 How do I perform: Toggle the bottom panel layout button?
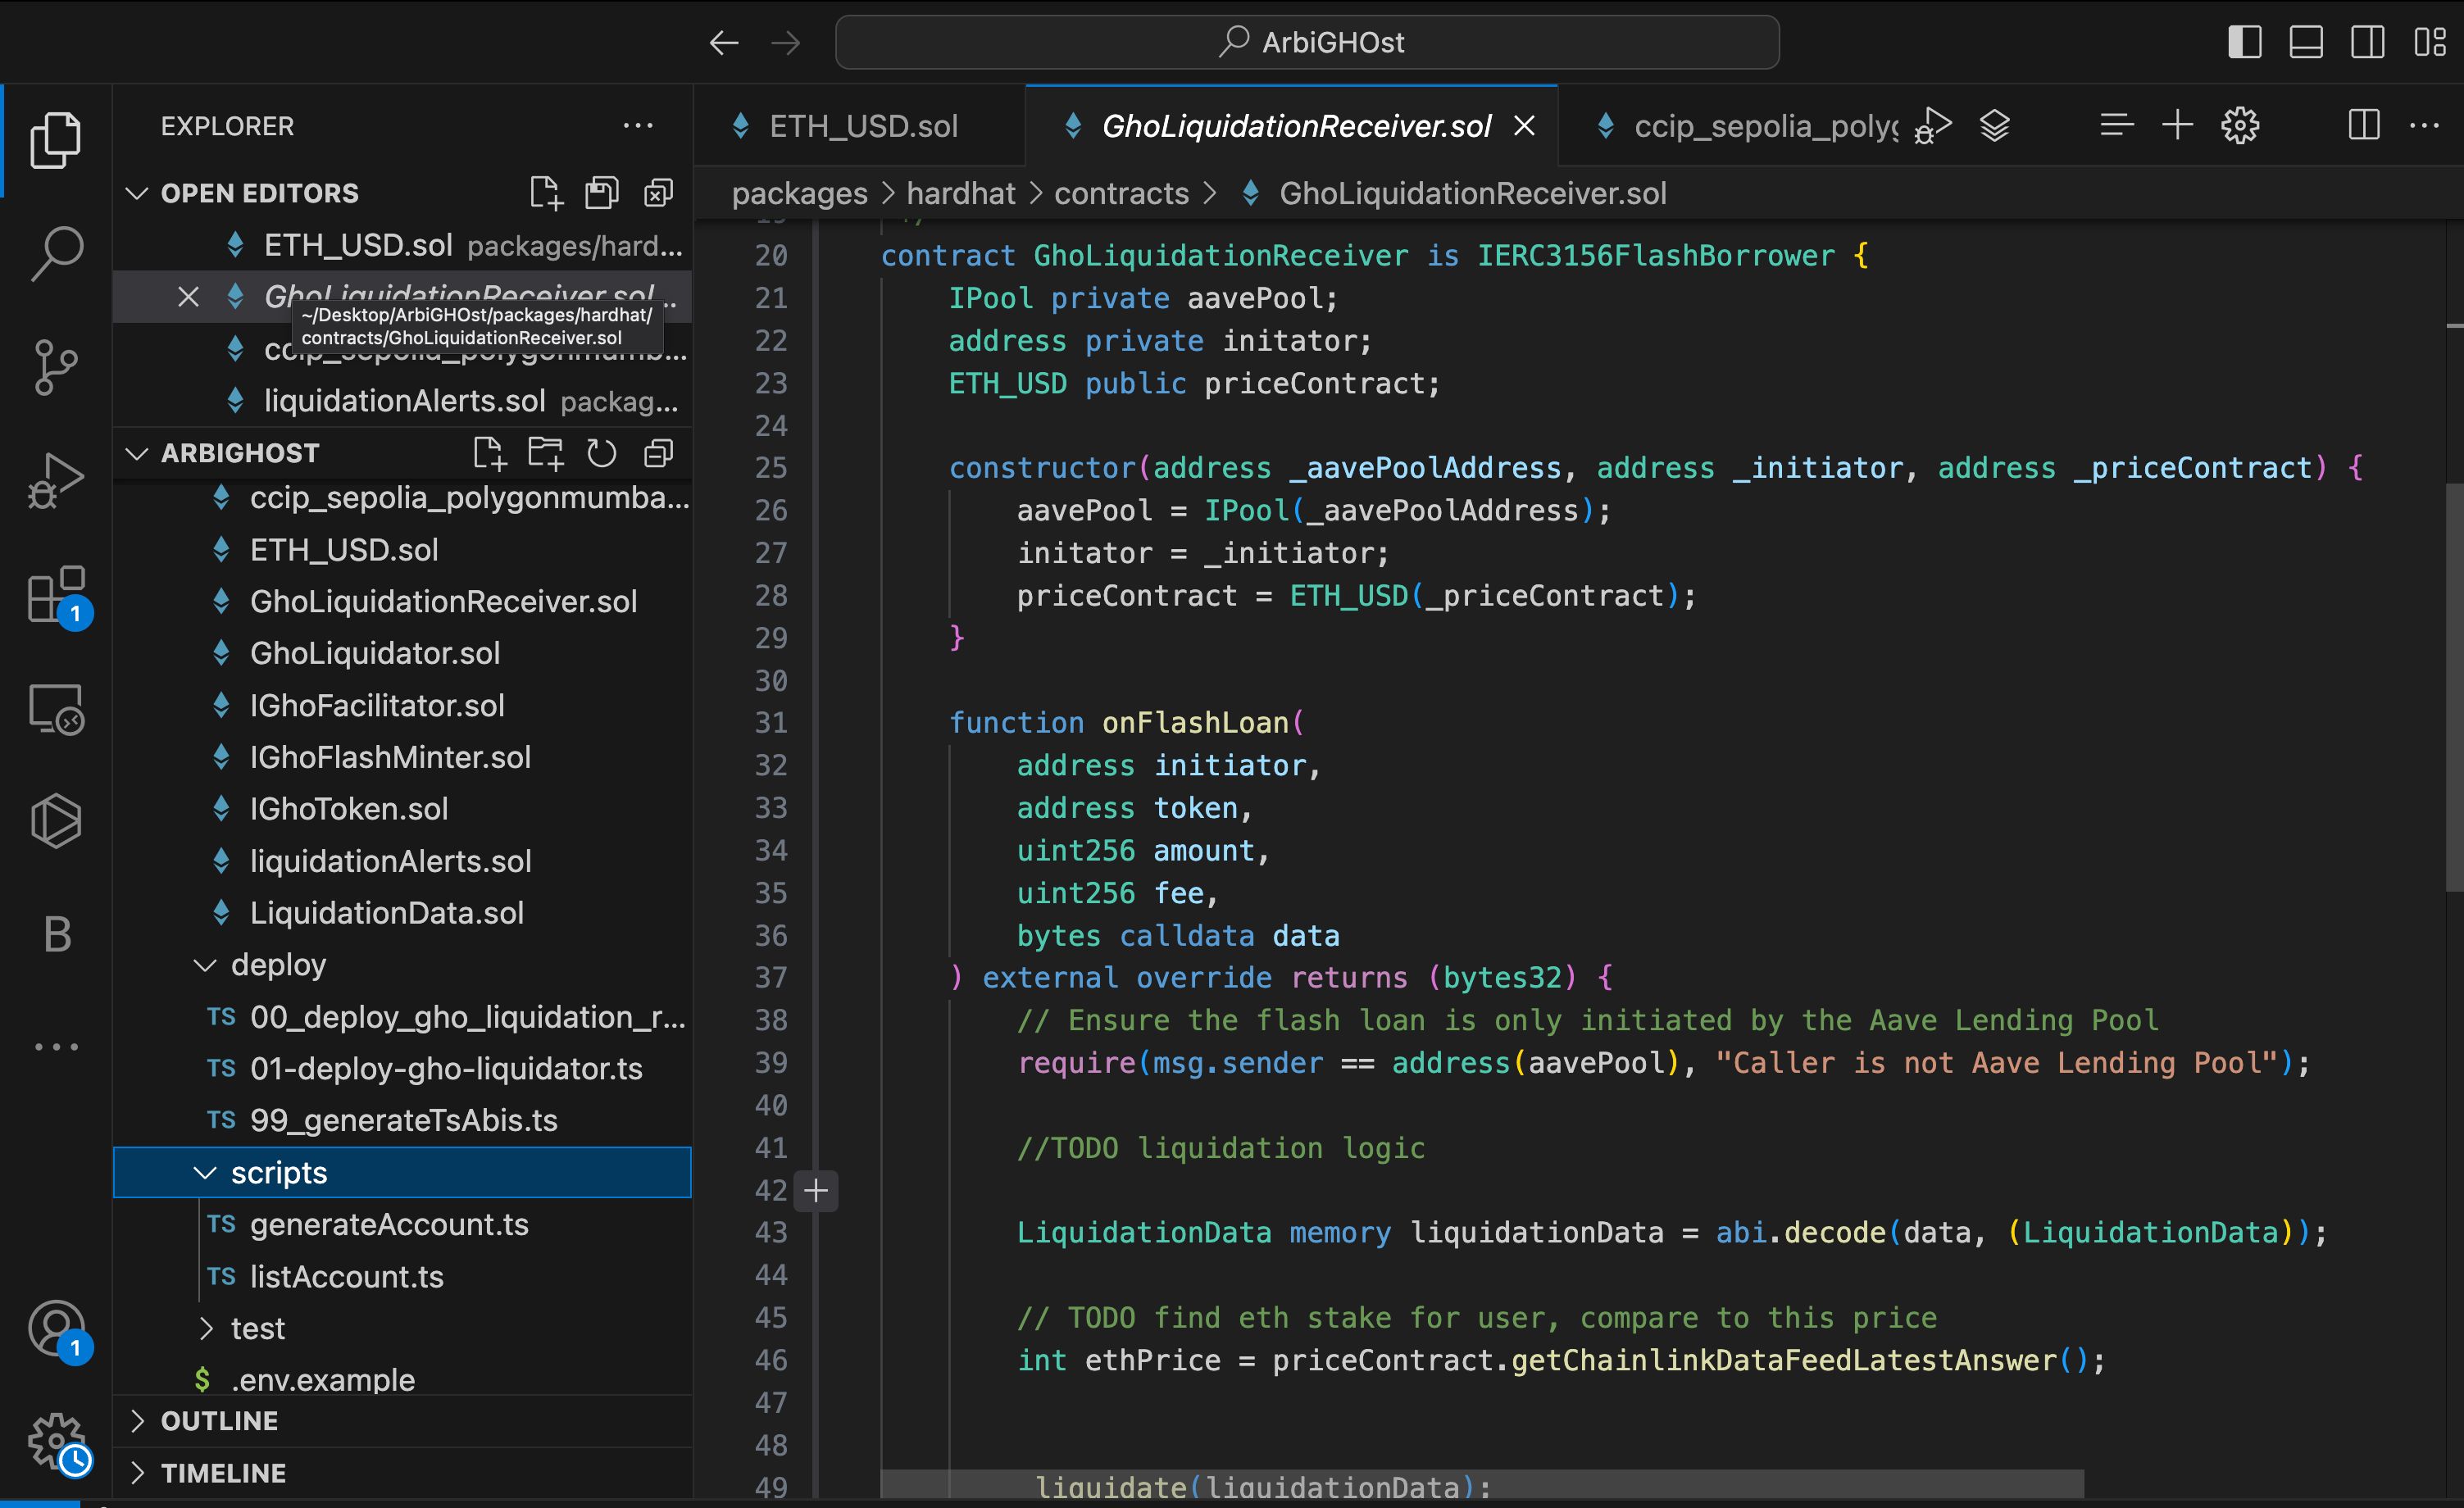pos(2306,42)
